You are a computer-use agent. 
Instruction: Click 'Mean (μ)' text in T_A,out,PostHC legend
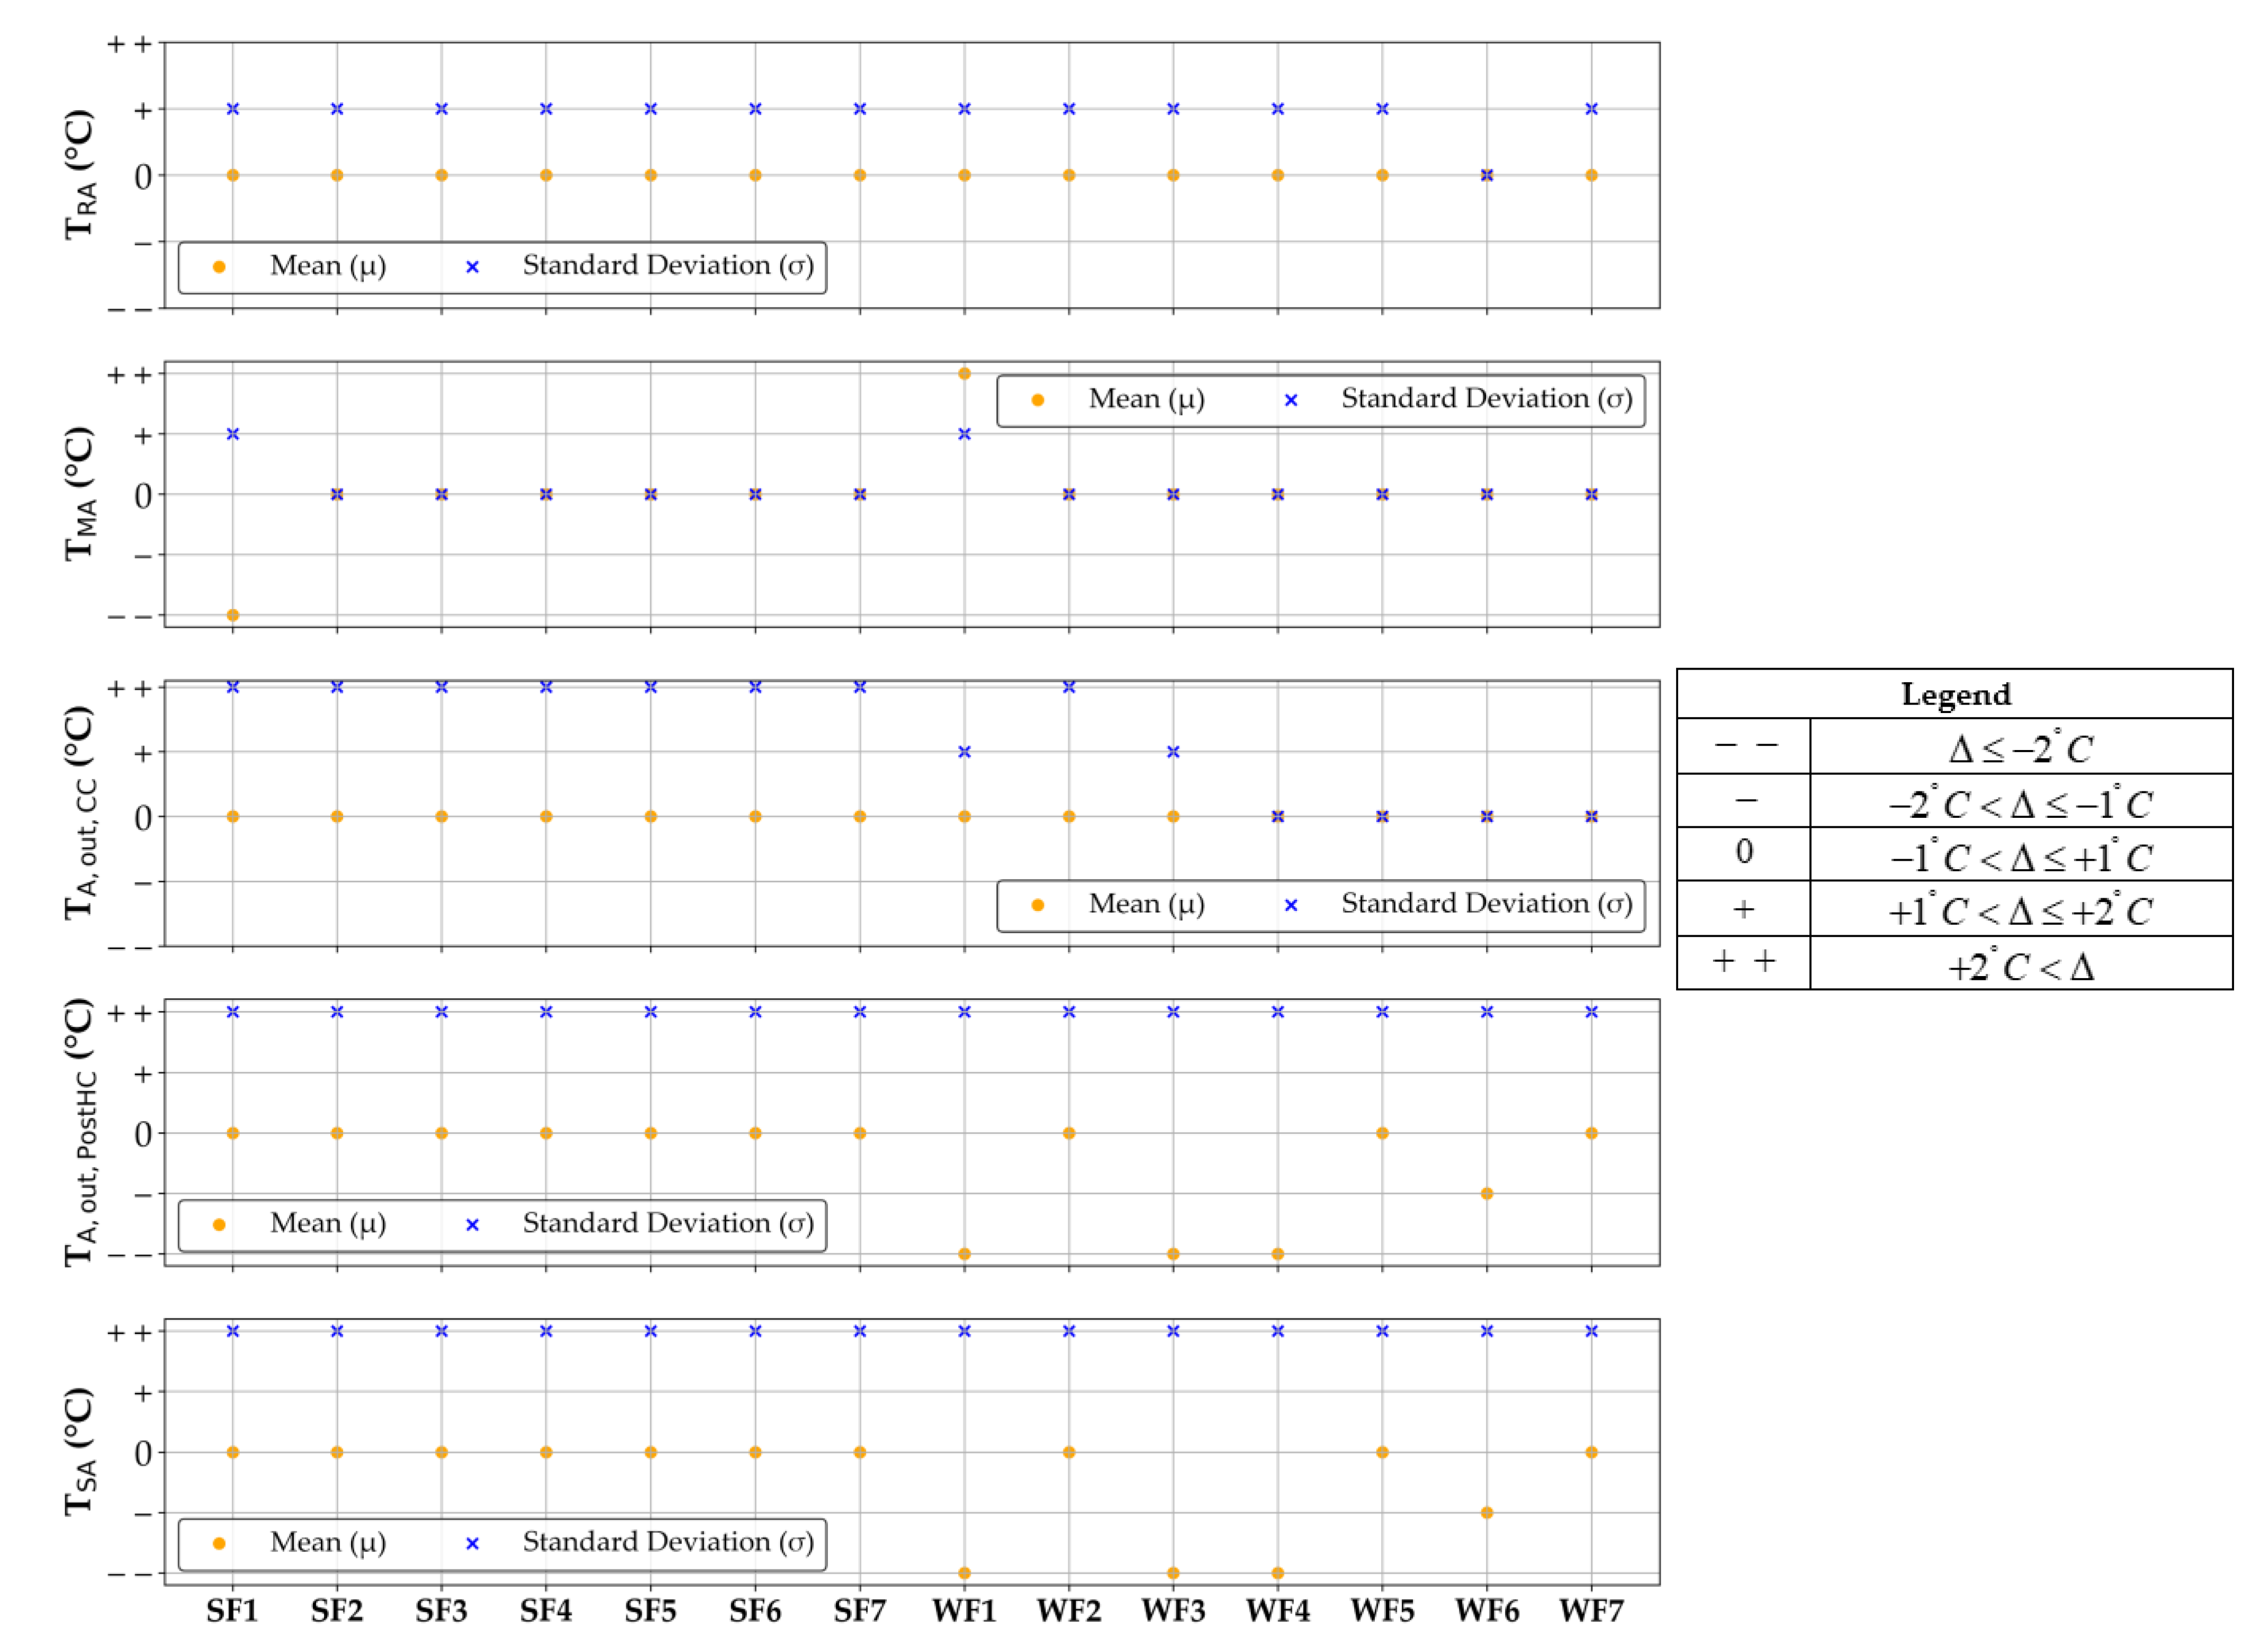[328, 1224]
